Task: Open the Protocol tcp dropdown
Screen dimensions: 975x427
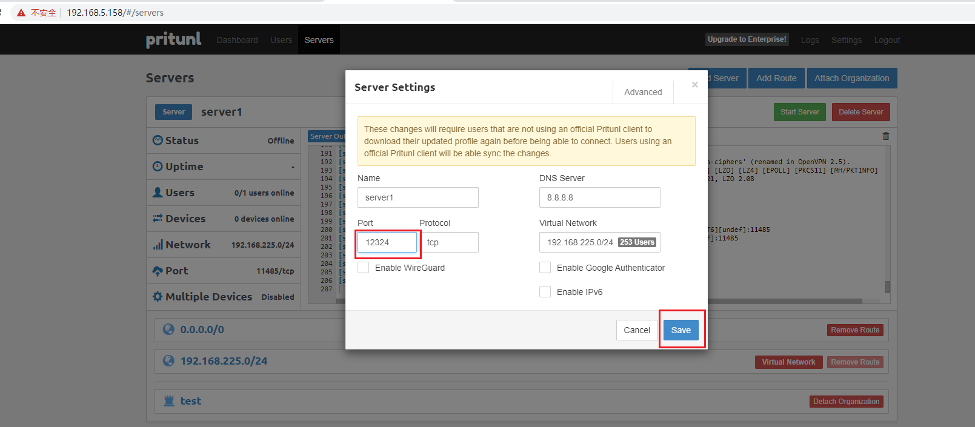Action: click(449, 242)
